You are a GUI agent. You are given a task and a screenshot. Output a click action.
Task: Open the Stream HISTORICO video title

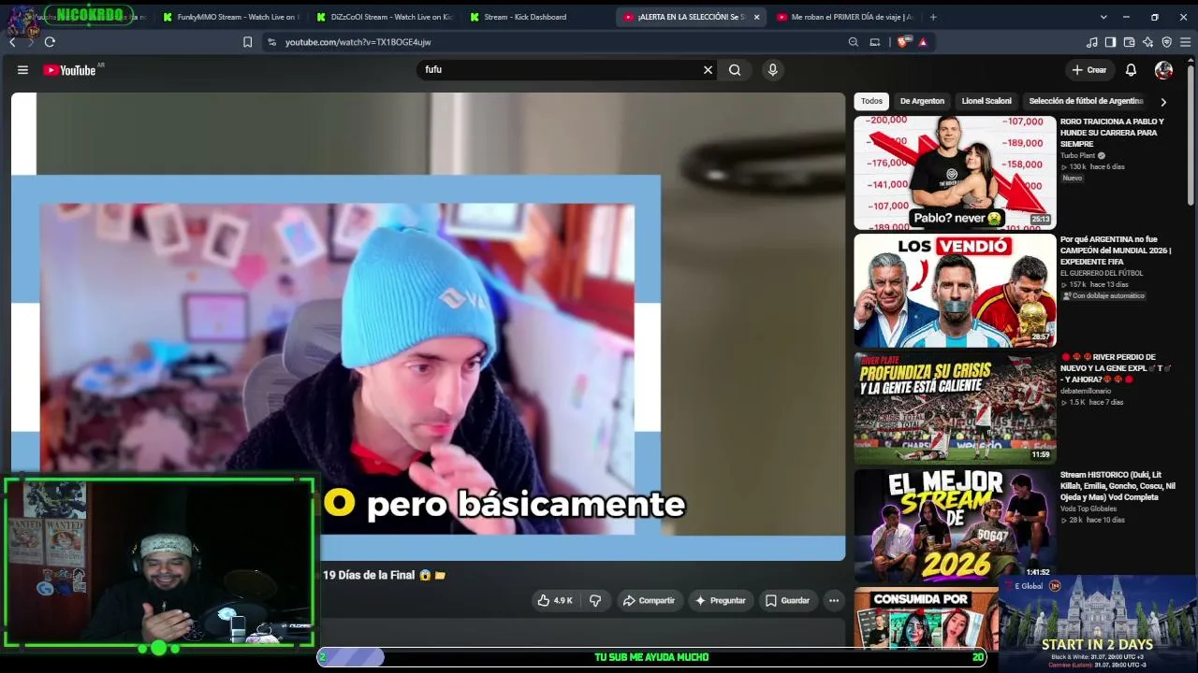pyautogui.click(x=1118, y=486)
